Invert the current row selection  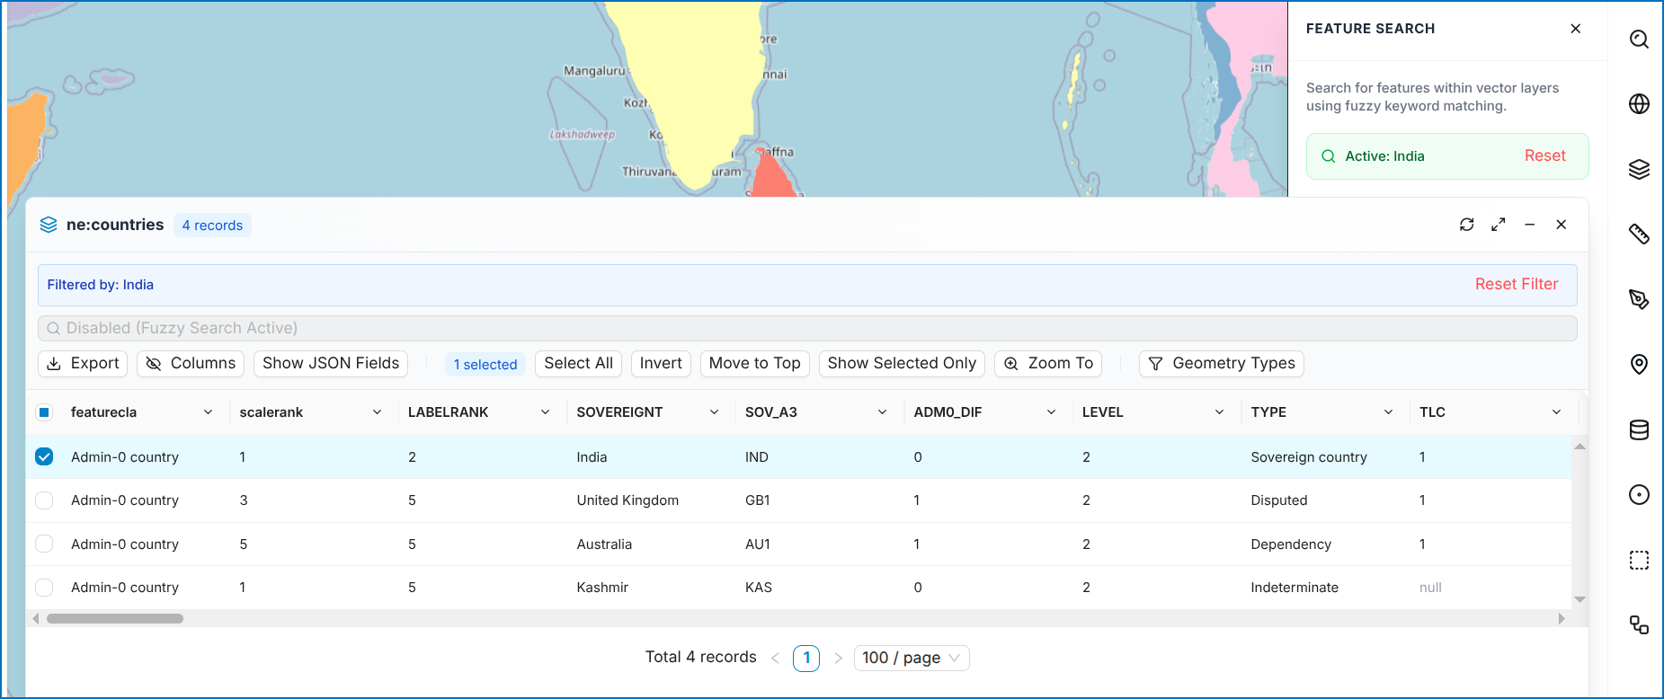point(661,364)
